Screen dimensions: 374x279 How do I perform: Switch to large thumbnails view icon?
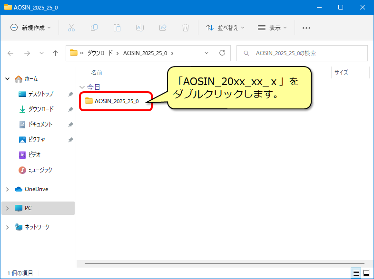(366, 273)
